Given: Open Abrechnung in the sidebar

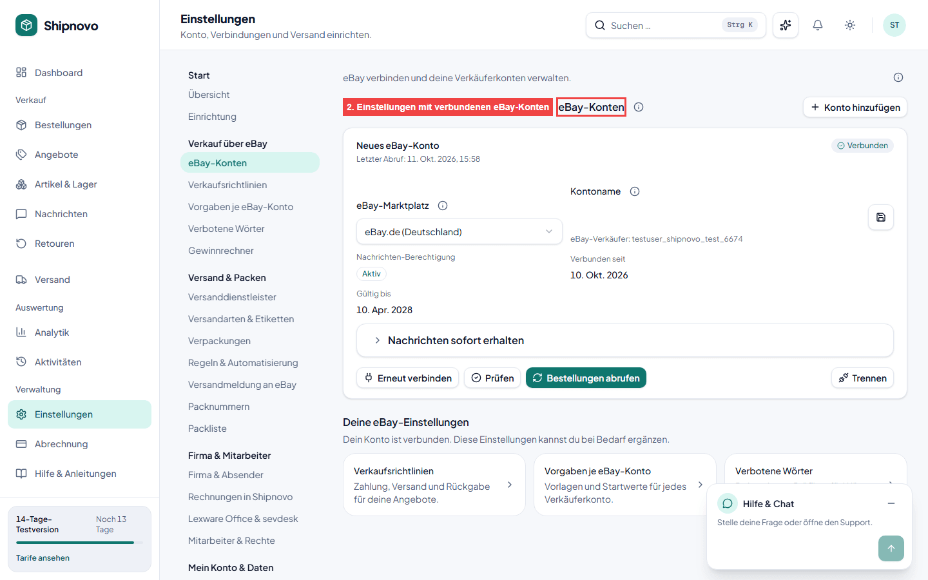Looking at the screenshot, I should 79,444.
